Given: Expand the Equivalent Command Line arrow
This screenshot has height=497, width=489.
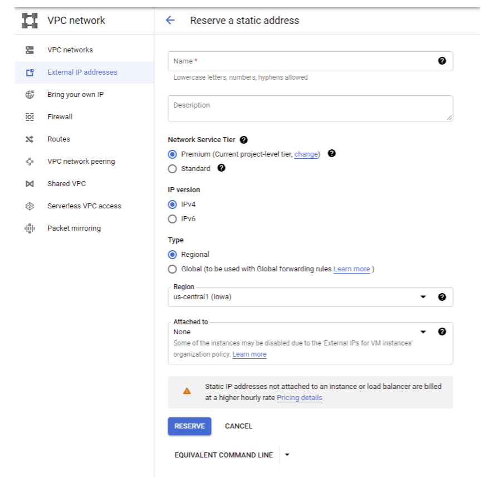Looking at the screenshot, I should [287, 455].
